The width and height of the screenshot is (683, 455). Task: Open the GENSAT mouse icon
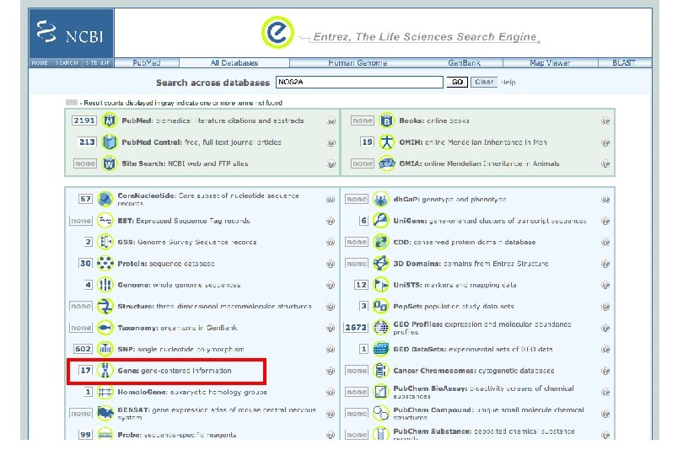tap(105, 413)
